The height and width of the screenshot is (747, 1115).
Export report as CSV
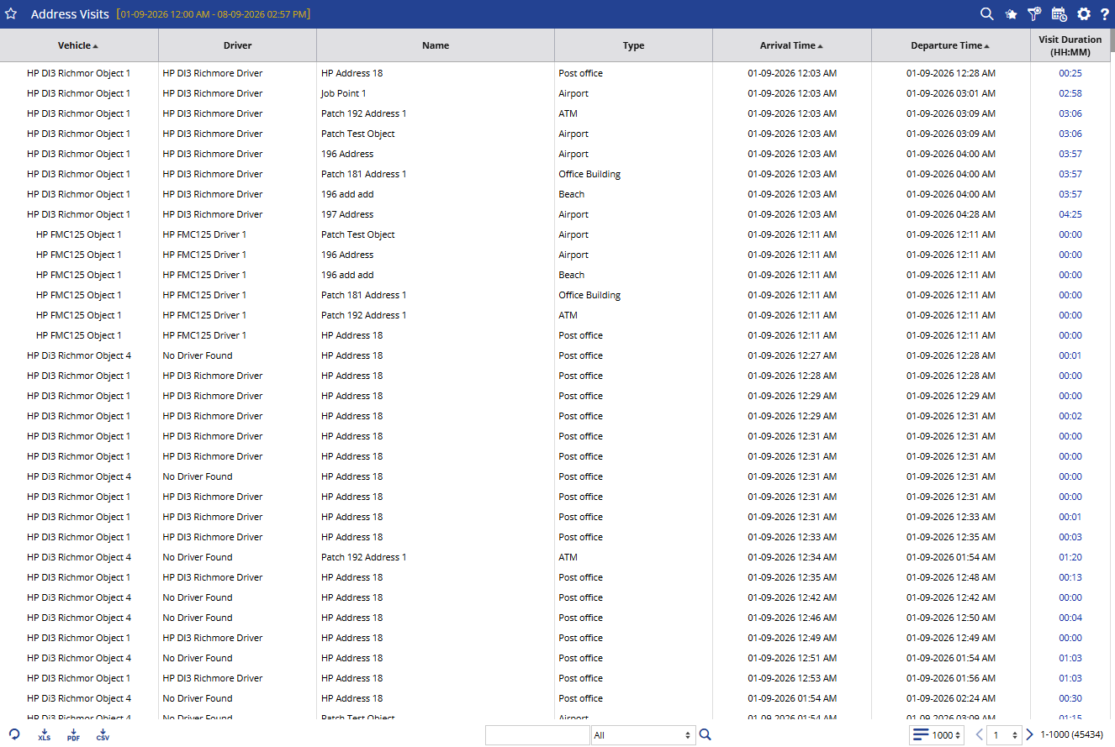[103, 735]
